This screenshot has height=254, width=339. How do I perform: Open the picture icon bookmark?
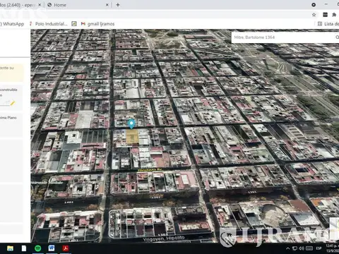74,24
